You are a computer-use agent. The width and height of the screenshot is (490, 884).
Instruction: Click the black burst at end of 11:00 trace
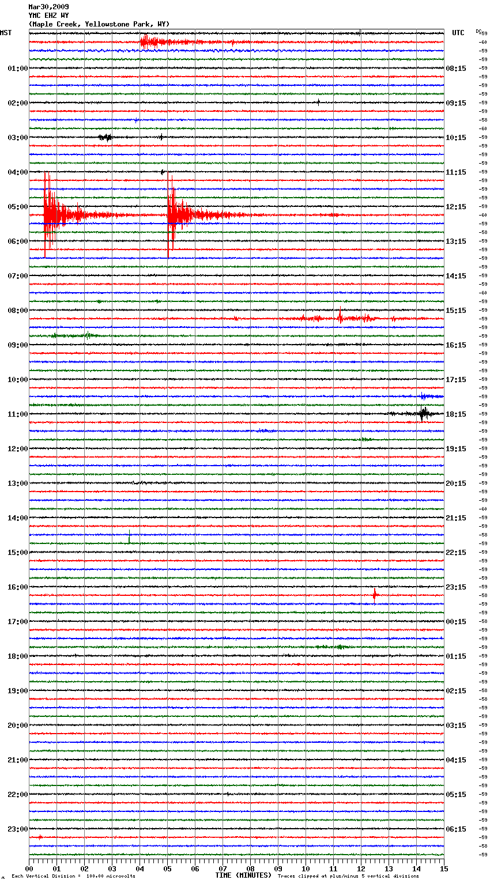coord(424,413)
